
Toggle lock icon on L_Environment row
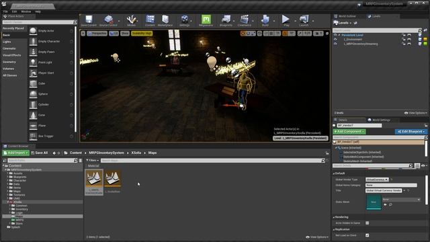pos(404,40)
